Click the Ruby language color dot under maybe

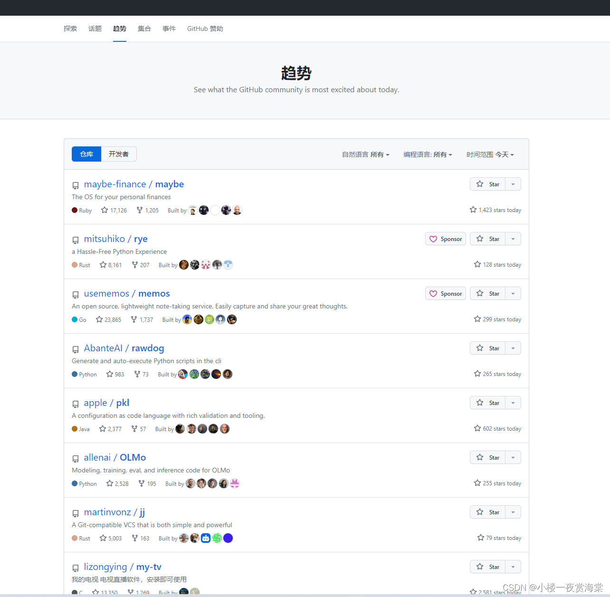click(75, 210)
